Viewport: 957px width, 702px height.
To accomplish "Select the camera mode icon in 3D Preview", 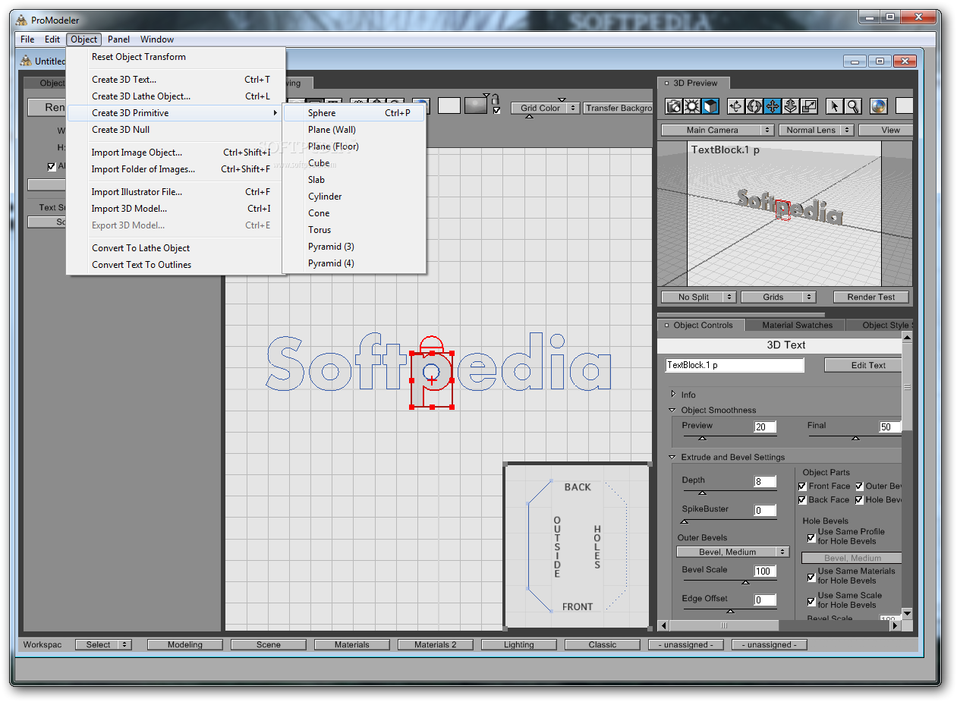I will (x=674, y=106).
